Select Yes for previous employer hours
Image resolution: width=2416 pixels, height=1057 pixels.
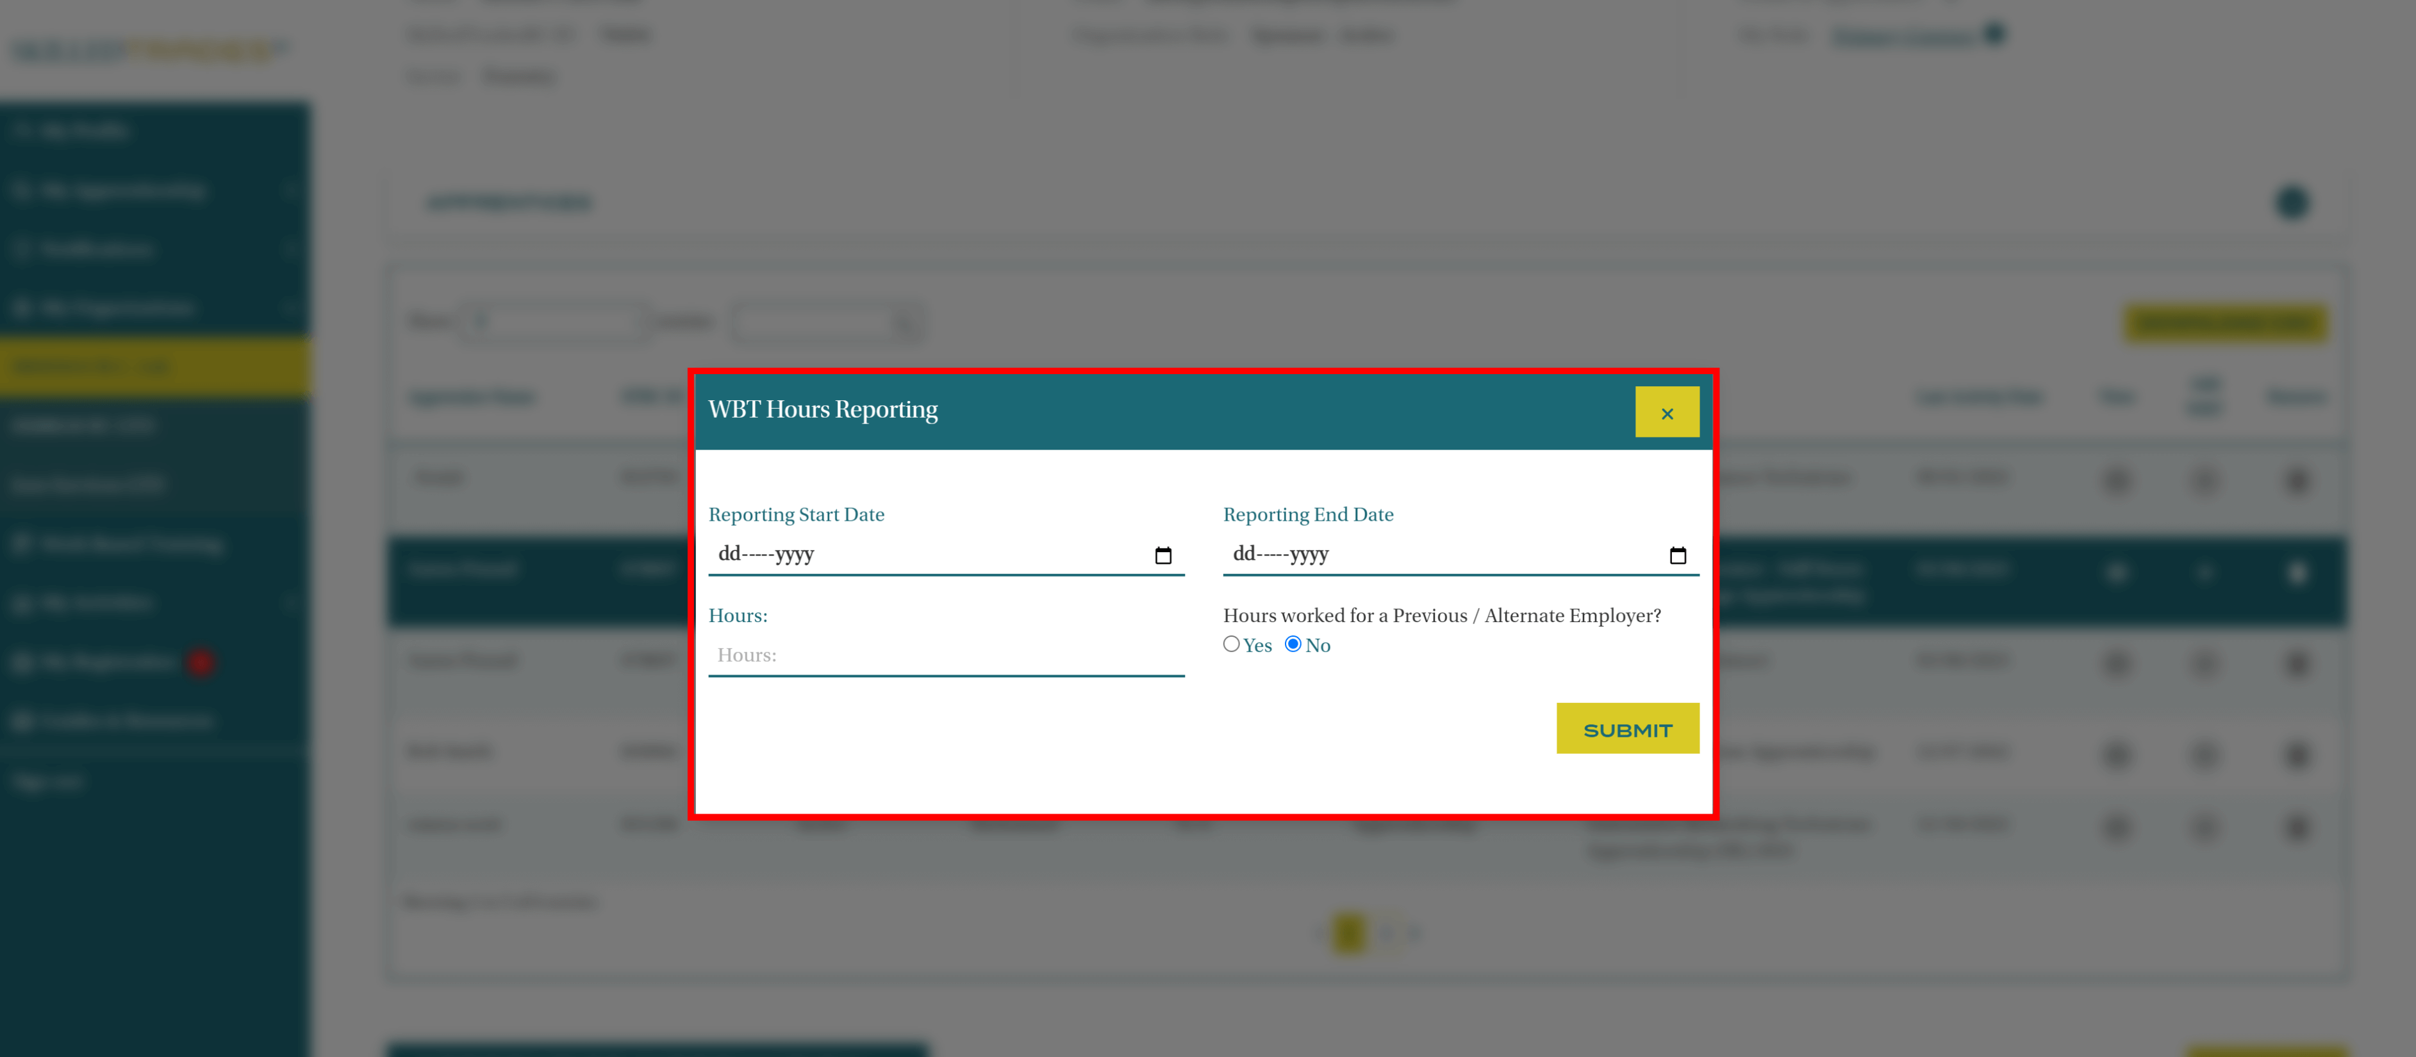click(1232, 643)
